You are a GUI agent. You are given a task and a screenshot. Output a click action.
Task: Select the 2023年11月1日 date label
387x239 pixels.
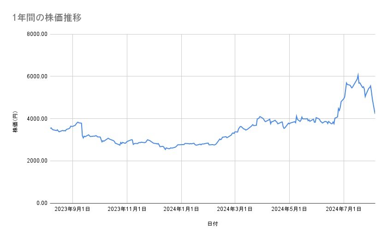127,209
